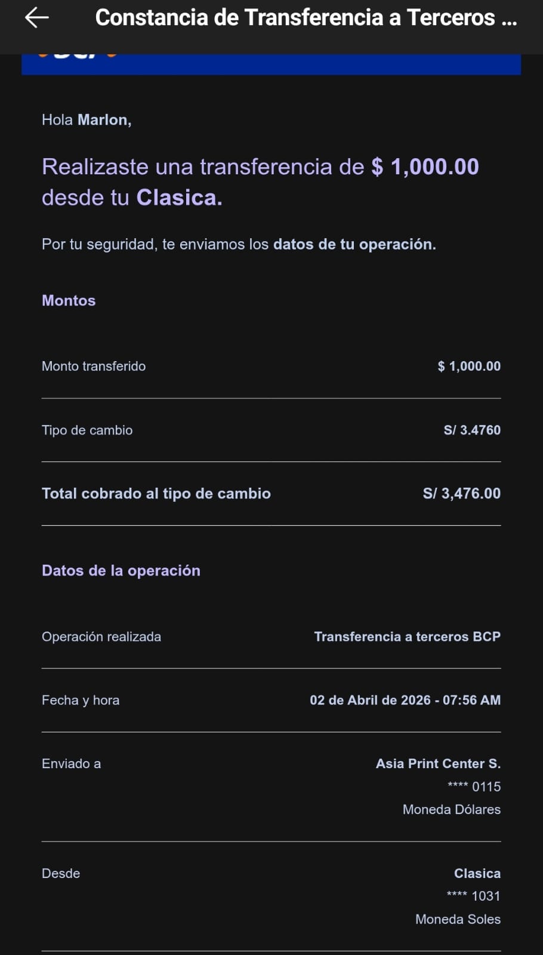
Task: Select the 'Hola Marlon' greeting text
Action: point(87,120)
